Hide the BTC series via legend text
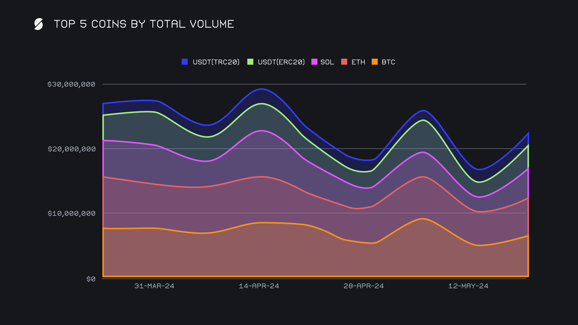 point(388,62)
